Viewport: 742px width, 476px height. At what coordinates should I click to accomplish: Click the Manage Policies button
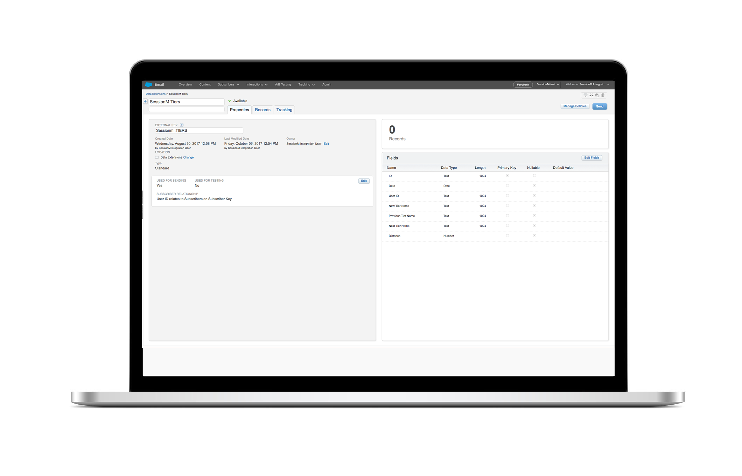(x=575, y=106)
